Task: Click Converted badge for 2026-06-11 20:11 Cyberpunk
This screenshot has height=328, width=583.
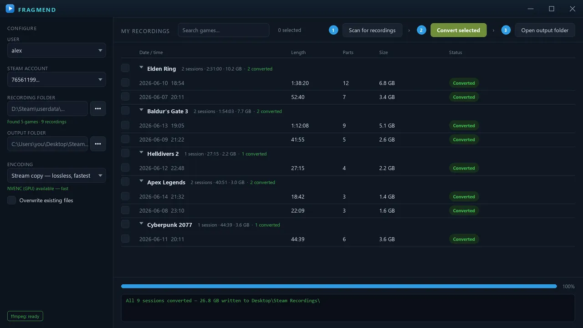Action: tap(464, 239)
